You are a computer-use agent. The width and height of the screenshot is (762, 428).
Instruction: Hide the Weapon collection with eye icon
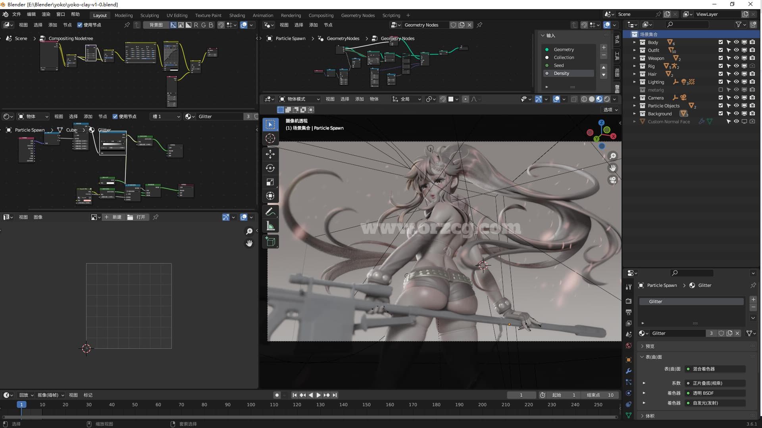pos(736,58)
